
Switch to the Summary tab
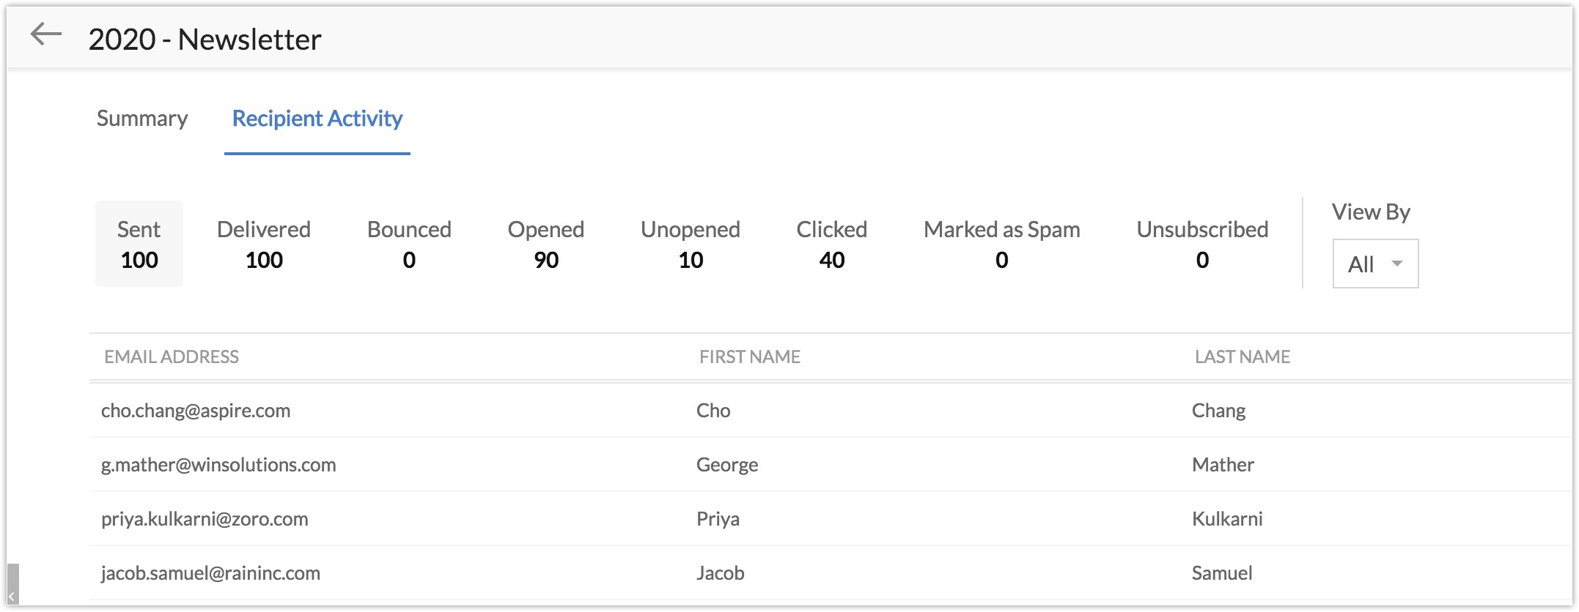coord(142,119)
